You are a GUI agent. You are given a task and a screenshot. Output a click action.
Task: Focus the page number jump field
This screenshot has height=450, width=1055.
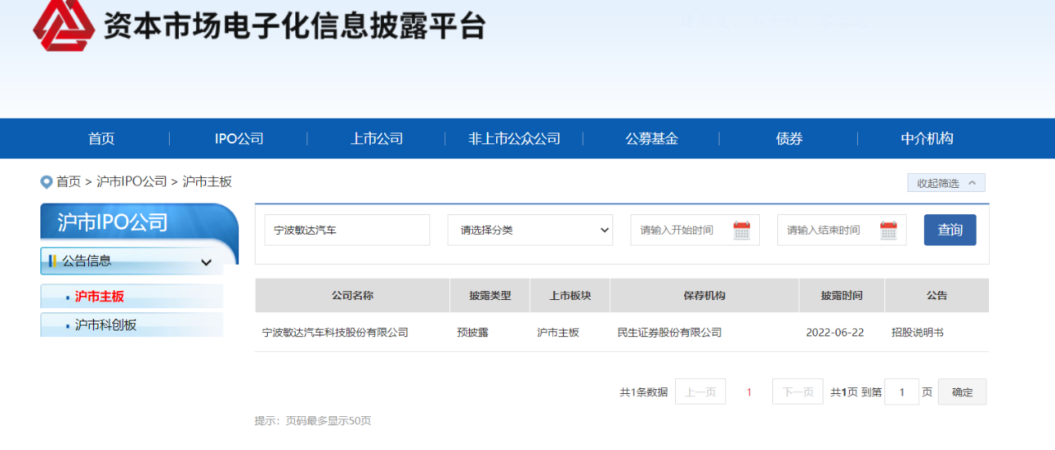pyautogui.click(x=902, y=392)
